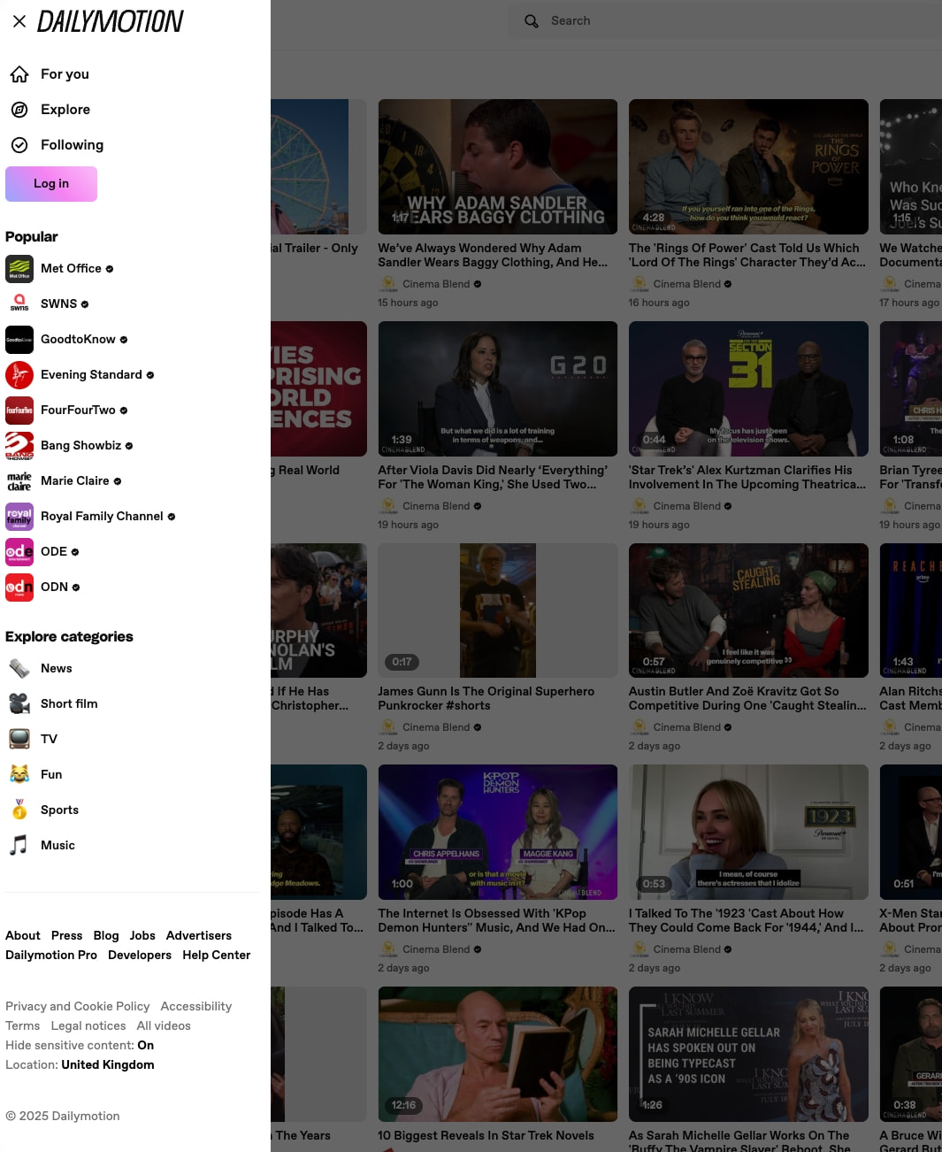Open the Bang Showbiz channel avatar

point(19,446)
